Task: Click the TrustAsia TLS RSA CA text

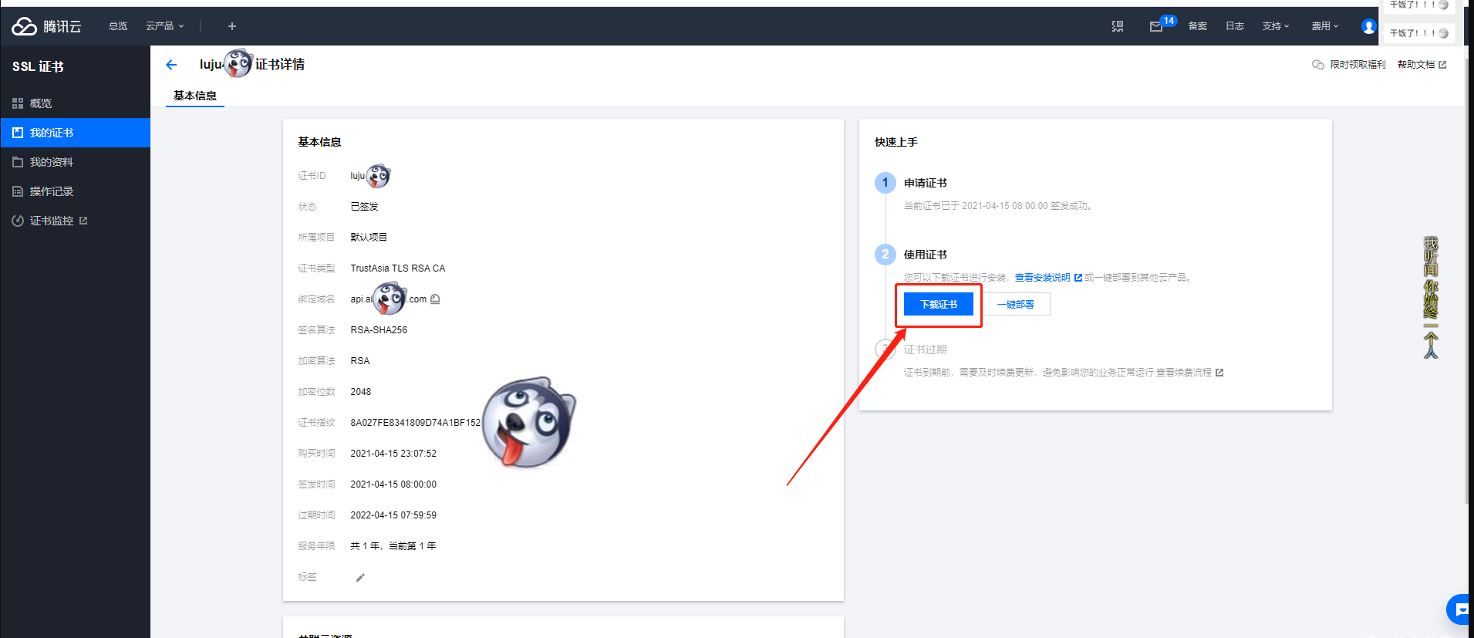Action: tap(398, 268)
